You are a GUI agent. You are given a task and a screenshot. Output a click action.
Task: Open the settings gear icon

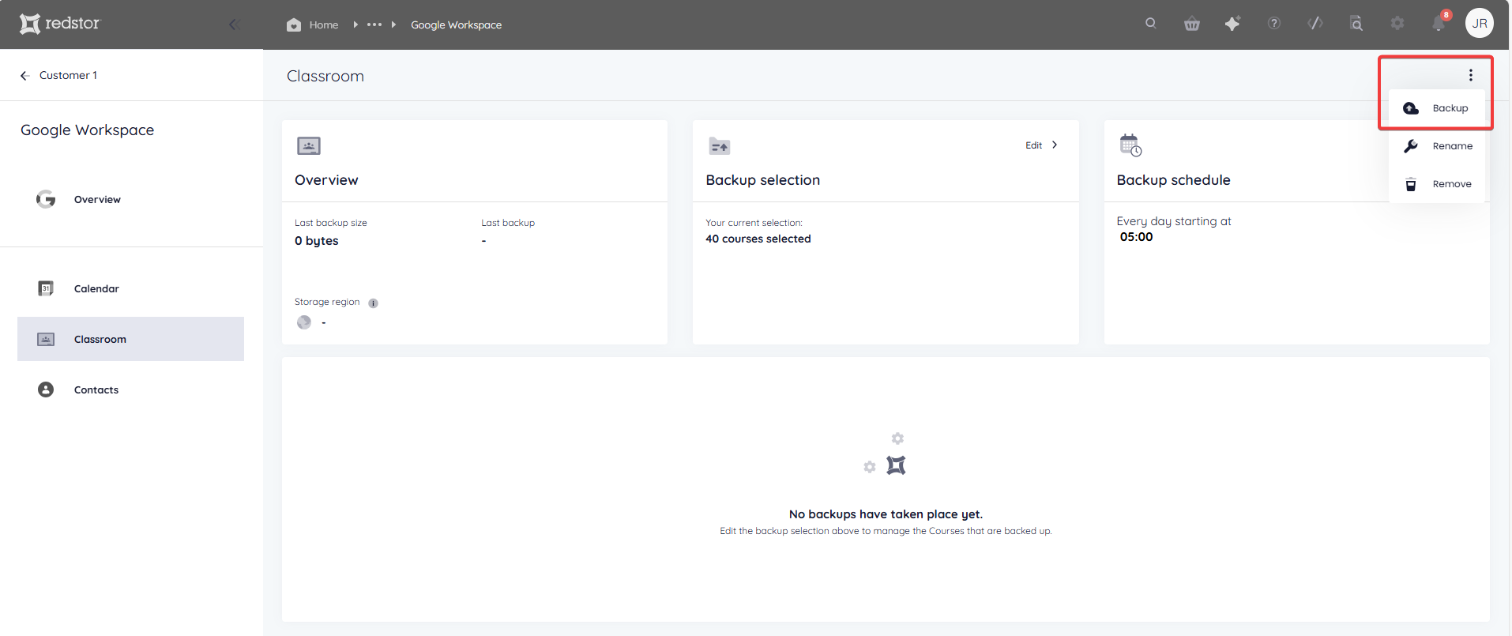(x=1397, y=23)
